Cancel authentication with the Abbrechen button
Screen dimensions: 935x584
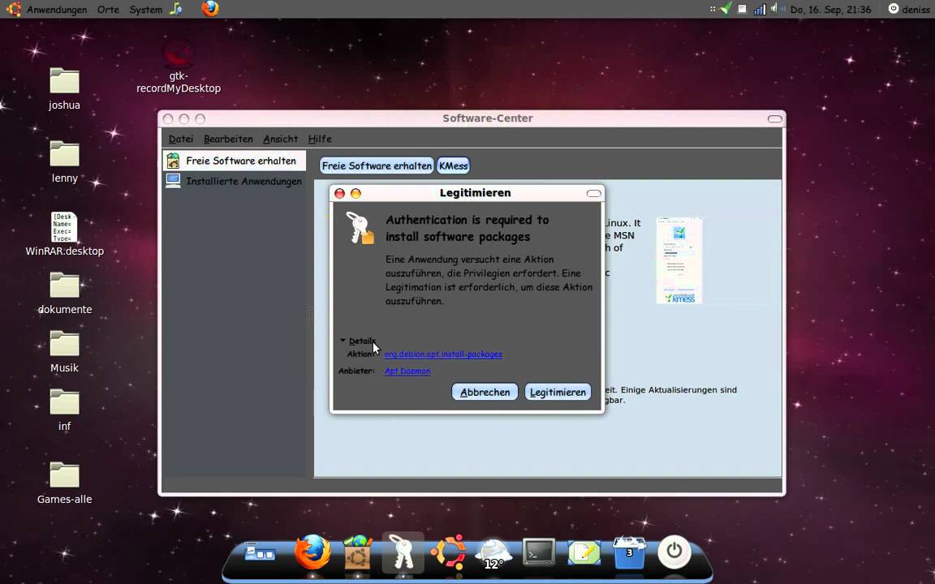click(x=485, y=392)
